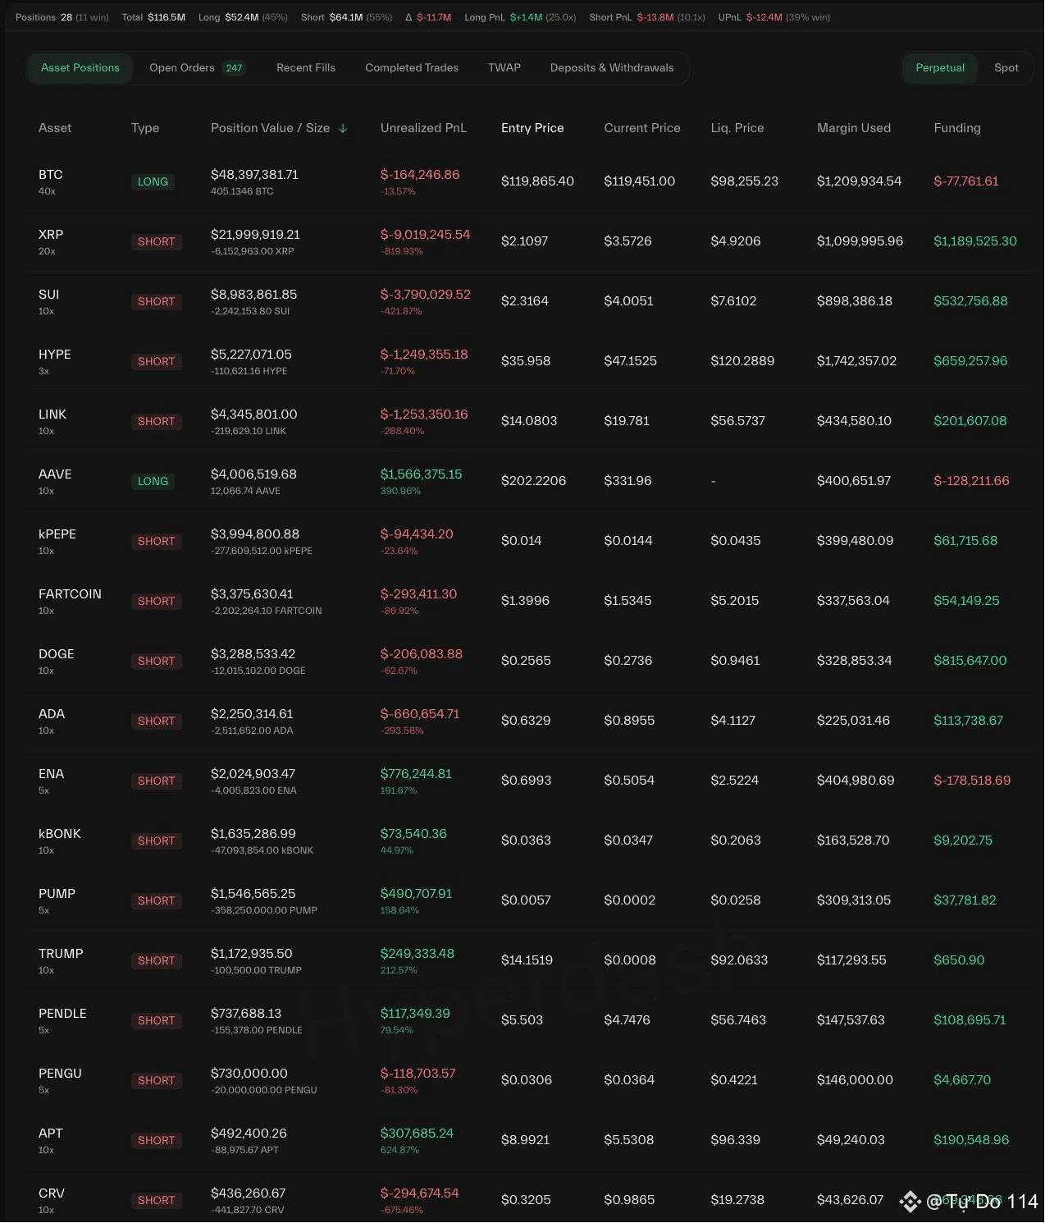Sort by the Unrealized PnL column
The height and width of the screenshot is (1223, 1045).
423,128
